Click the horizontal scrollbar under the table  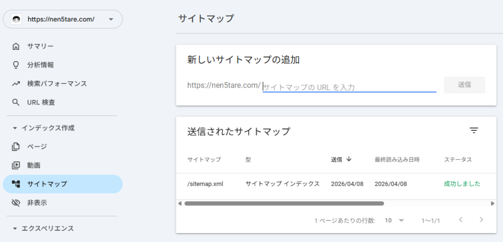pyautogui.click(x=284, y=203)
